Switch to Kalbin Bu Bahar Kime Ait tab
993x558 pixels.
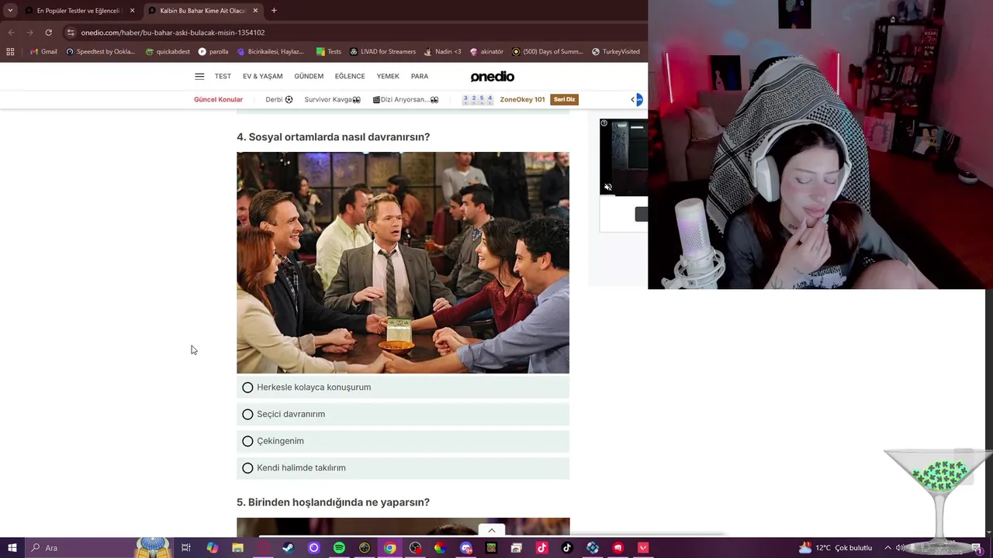pos(202,11)
